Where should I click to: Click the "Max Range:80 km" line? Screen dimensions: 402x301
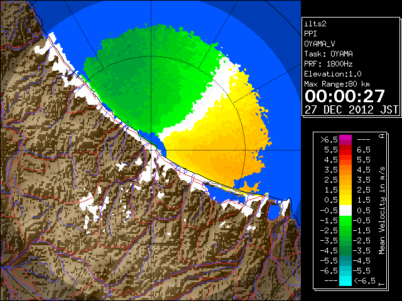point(337,84)
